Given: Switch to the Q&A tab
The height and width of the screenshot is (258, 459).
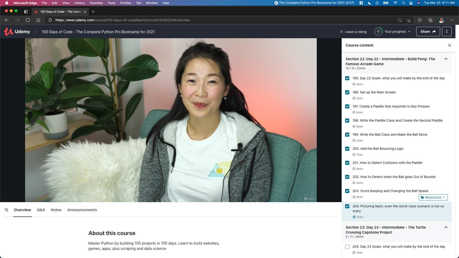Looking at the screenshot, I should 41,209.
